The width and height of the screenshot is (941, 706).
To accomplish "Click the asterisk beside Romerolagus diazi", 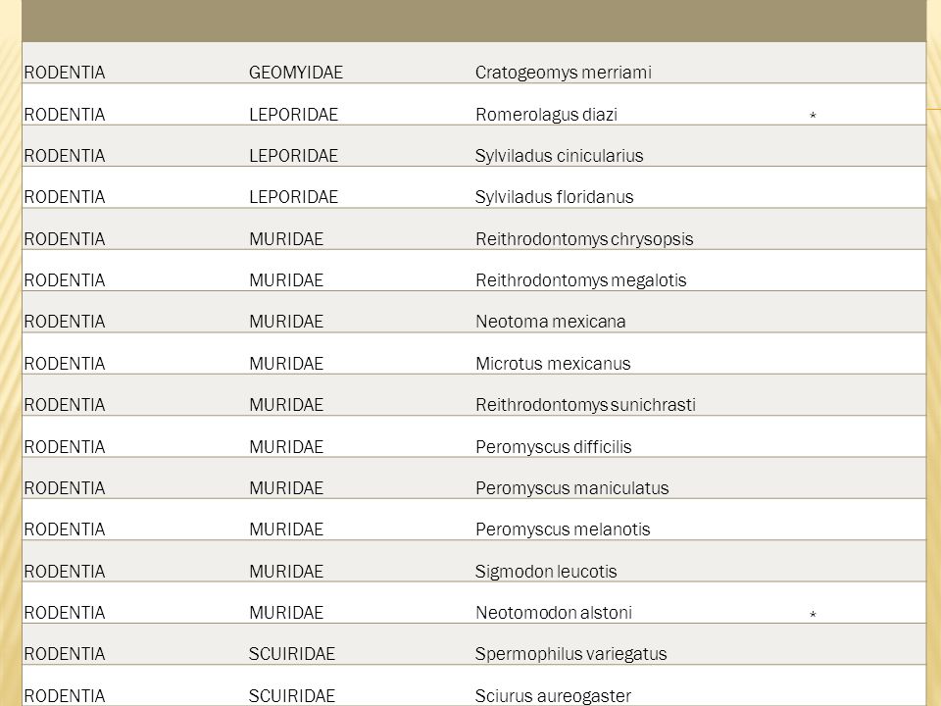I will [813, 116].
